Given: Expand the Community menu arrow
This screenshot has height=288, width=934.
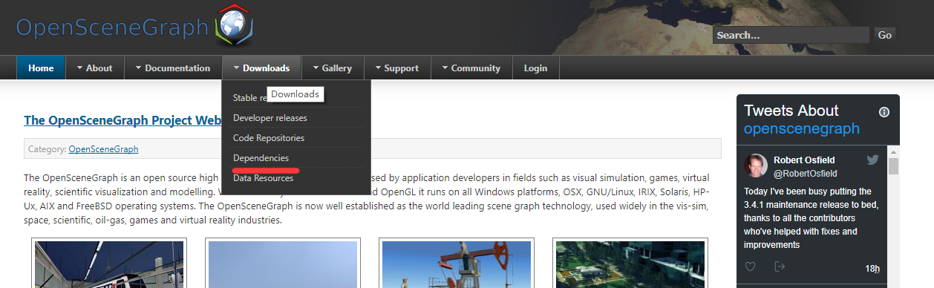Looking at the screenshot, I should [x=445, y=68].
